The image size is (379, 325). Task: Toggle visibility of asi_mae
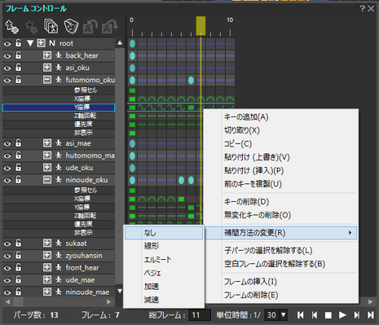point(7,143)
